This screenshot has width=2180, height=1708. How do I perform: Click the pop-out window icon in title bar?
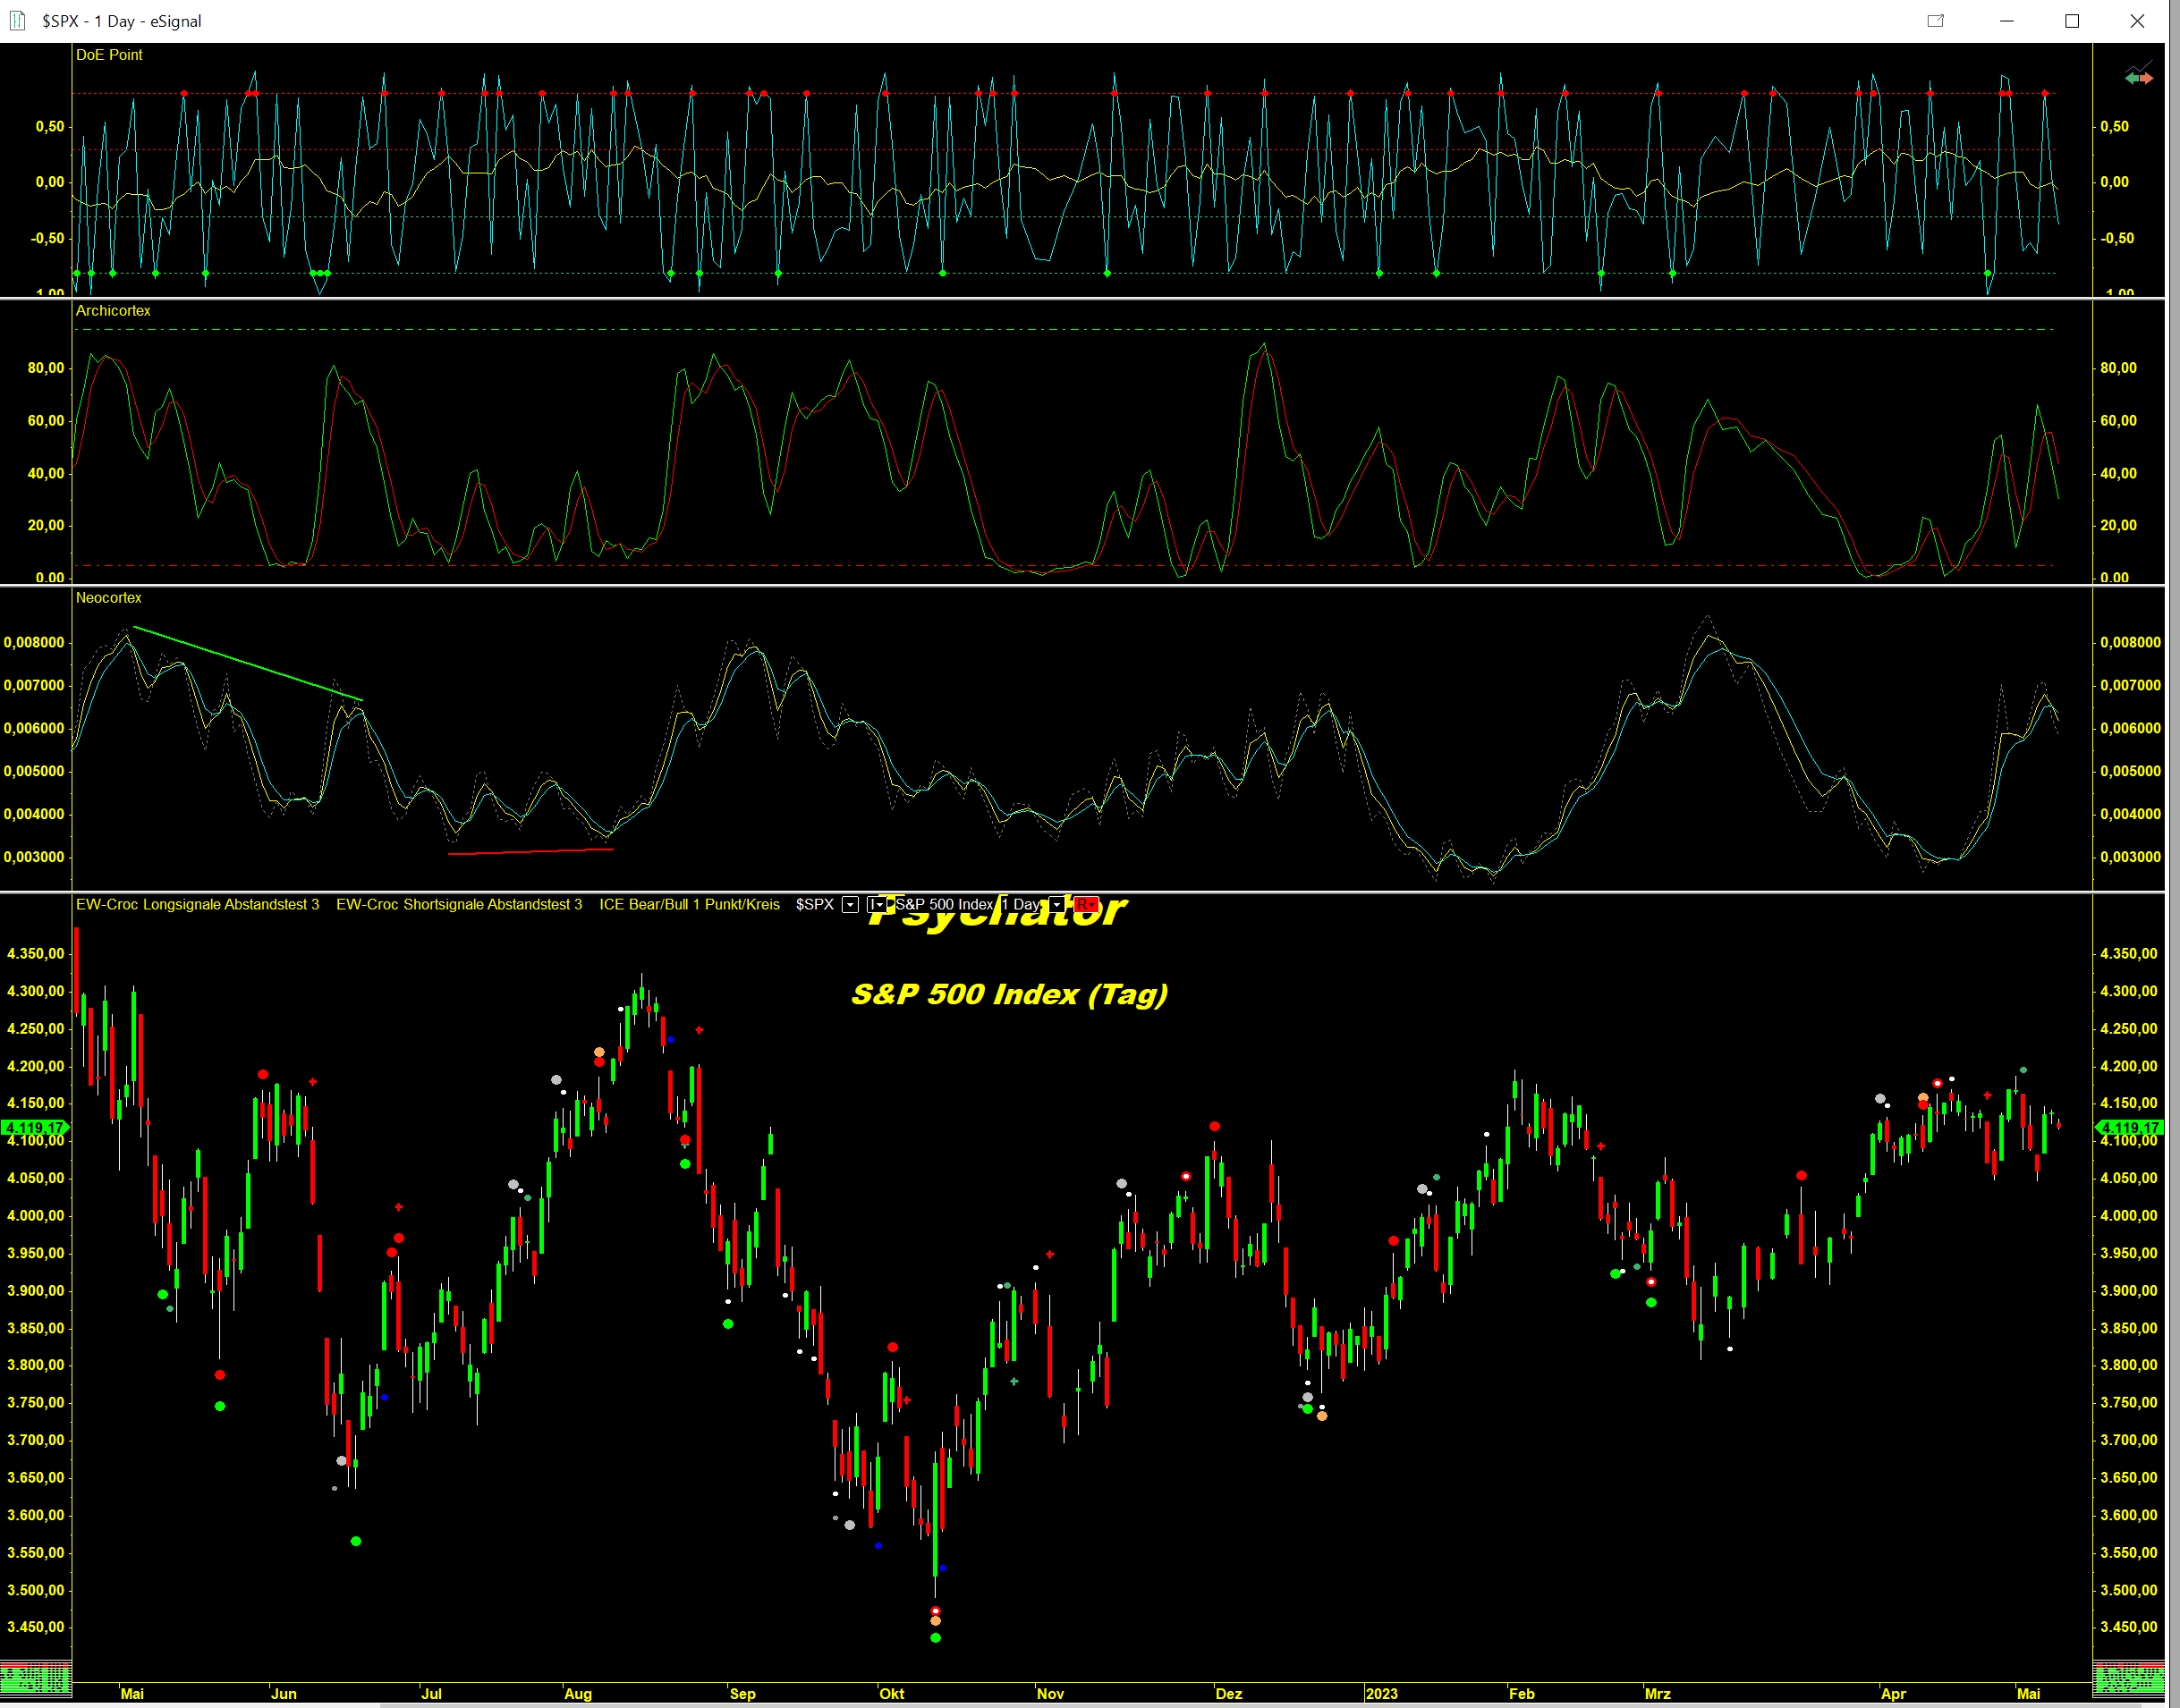point(1935,21)
